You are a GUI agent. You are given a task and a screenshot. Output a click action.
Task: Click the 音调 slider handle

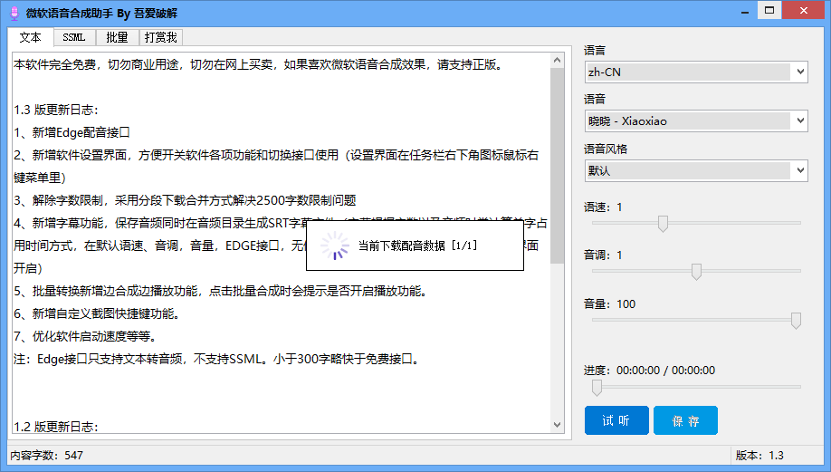[x=696, y=272]
